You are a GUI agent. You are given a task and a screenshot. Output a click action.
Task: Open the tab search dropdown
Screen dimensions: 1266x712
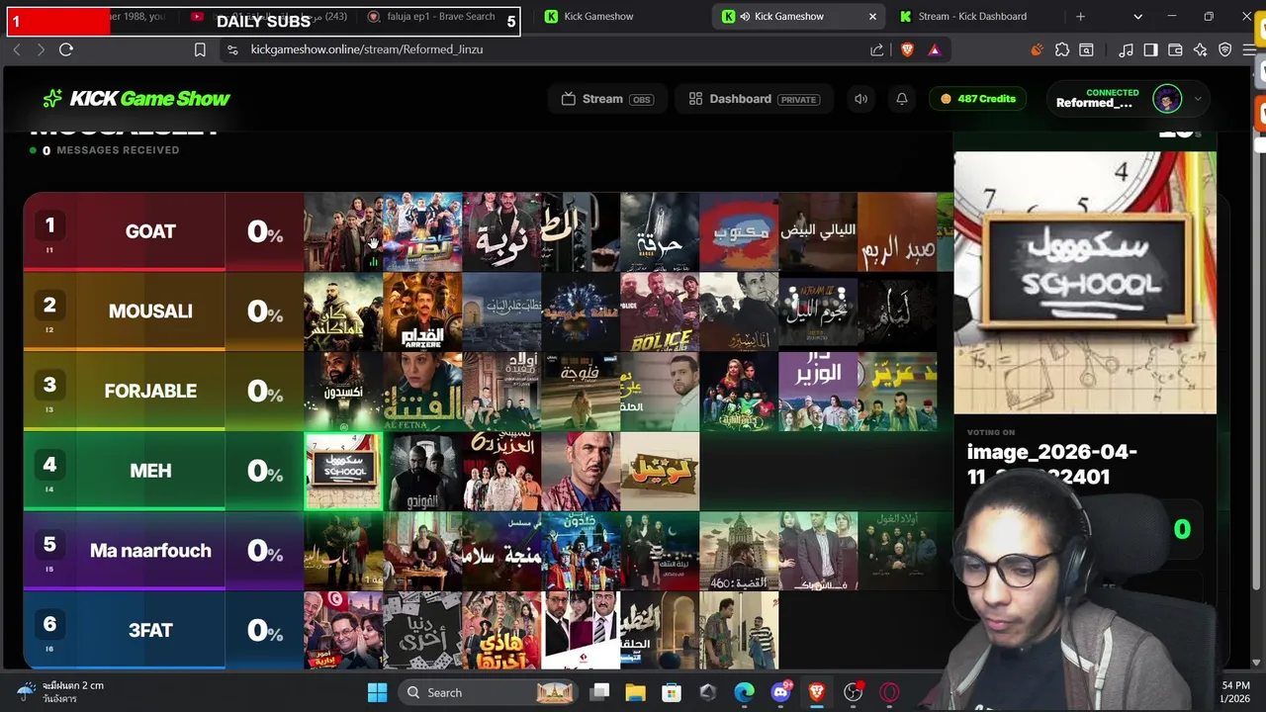click(x=1137, y=17)
